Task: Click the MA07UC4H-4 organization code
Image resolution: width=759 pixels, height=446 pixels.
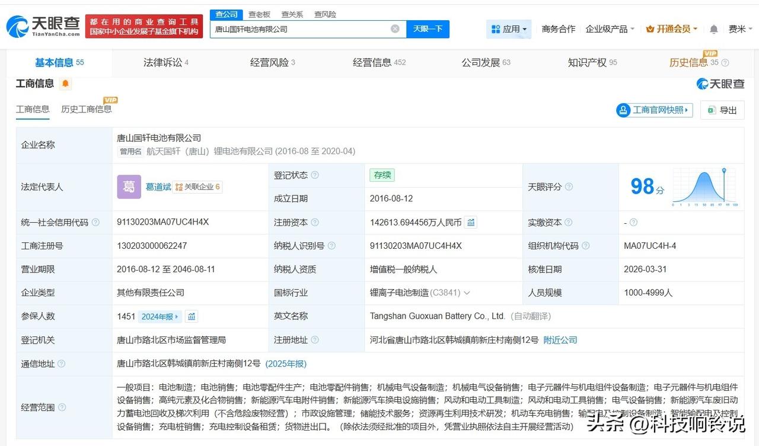Action: point(650,246)
